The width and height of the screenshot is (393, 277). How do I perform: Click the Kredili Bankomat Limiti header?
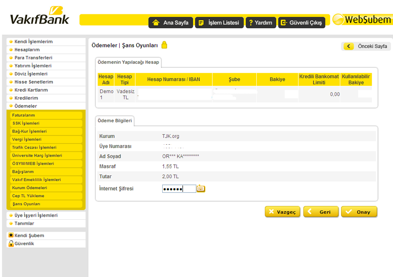pos(319,79)
